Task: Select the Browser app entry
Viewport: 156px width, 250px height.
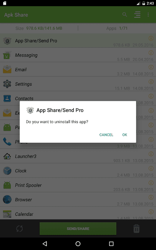Action: pyautogui.click(x=78, y=200)
